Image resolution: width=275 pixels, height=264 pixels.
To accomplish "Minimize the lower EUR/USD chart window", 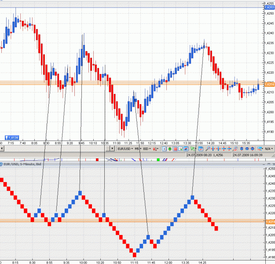I will (x=264, y=164).
